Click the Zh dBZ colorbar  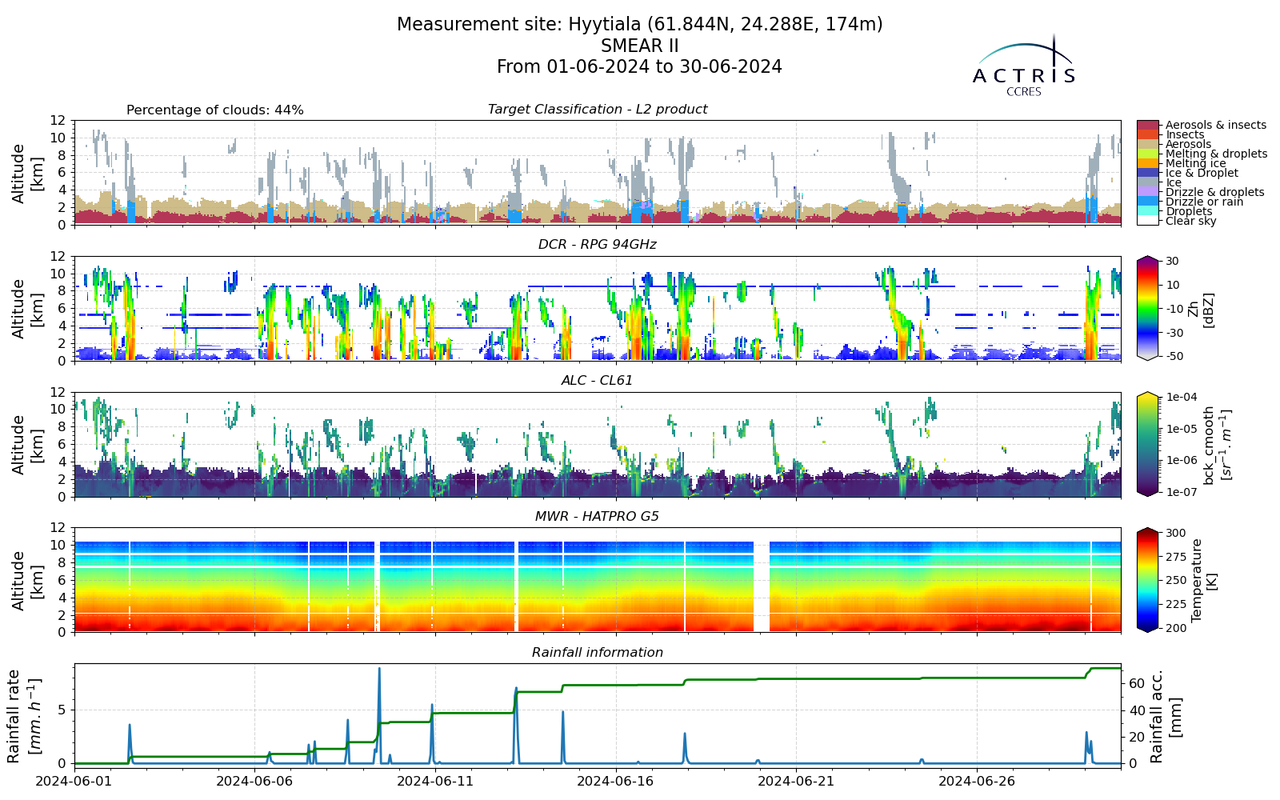(1147, 308)
